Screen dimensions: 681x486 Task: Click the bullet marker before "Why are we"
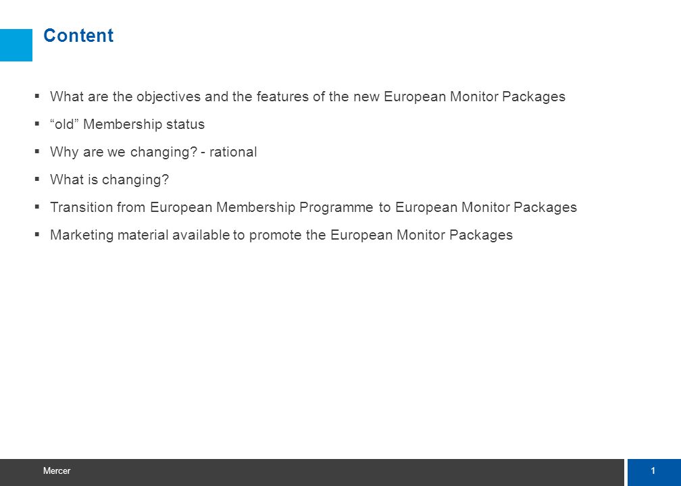(37, 151)
